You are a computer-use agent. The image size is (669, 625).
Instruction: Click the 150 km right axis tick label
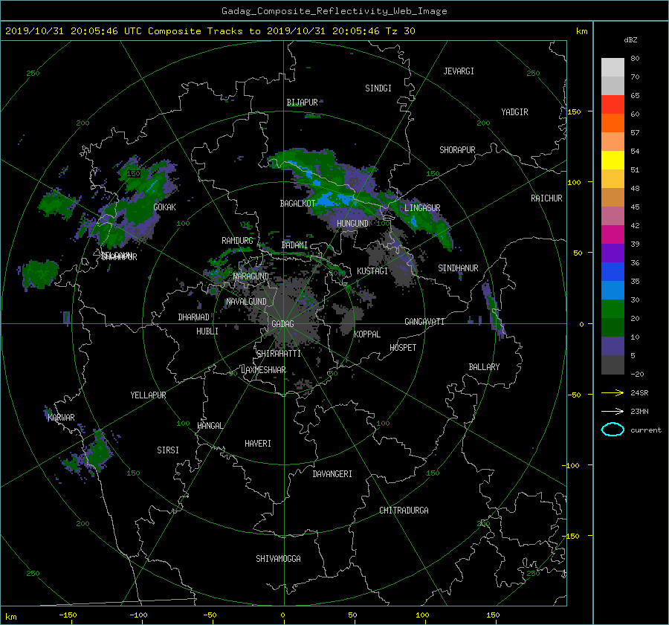pyautogui.click(x=574, y=111)
